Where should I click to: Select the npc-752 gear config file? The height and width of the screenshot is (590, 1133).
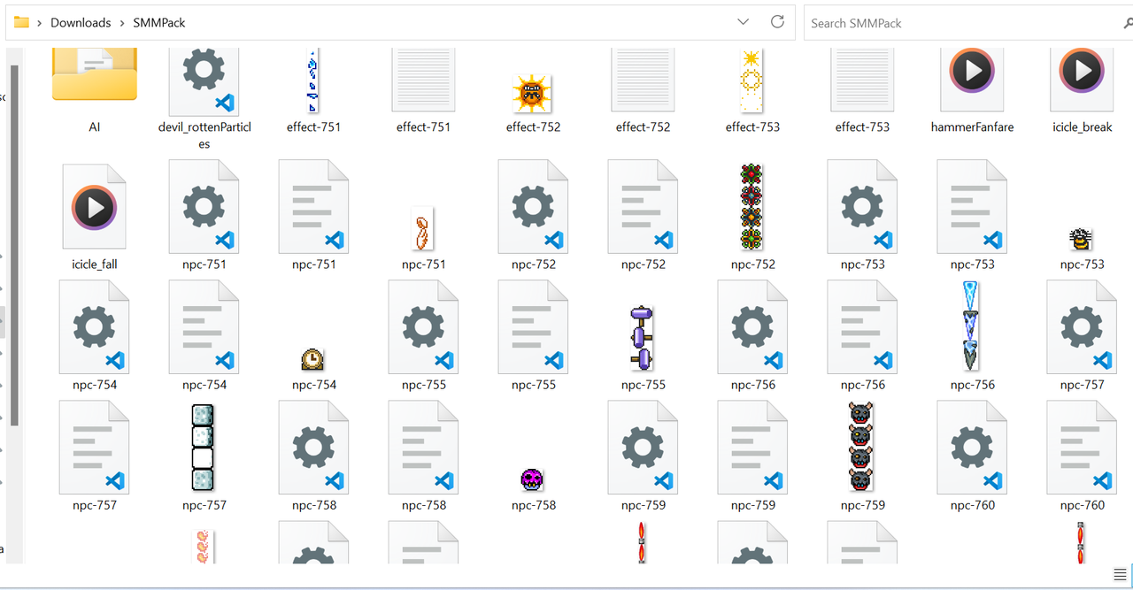click(x=534, y=207)
